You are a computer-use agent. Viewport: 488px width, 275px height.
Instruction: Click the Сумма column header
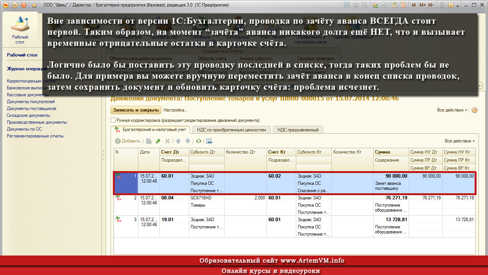point(391,152)
